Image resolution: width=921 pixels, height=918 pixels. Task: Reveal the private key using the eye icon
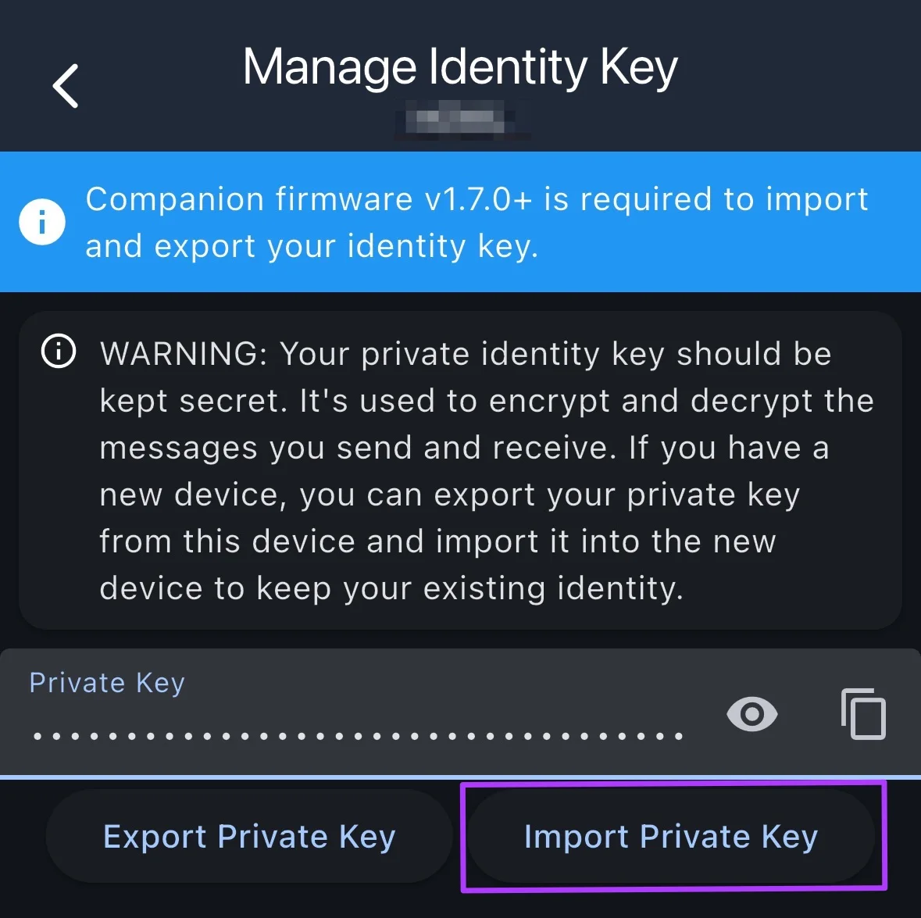[750, 713]
